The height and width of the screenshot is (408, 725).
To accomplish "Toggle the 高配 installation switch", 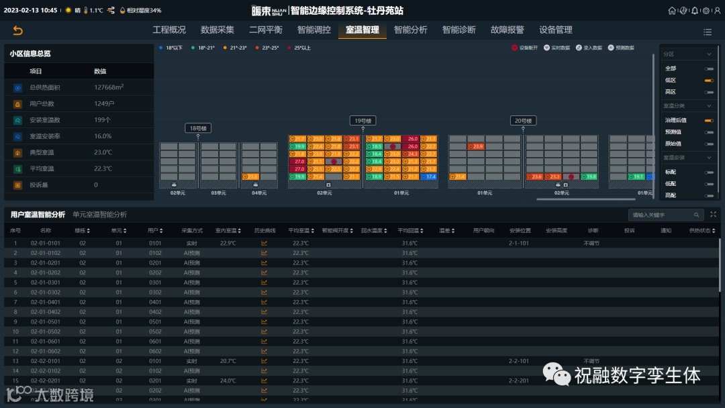I will [709, 195].
